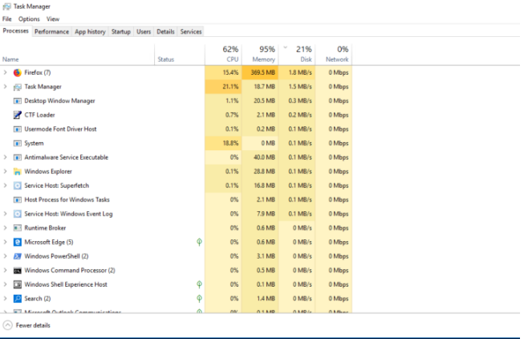
Task: Click the System process icon
Action: 18,143
